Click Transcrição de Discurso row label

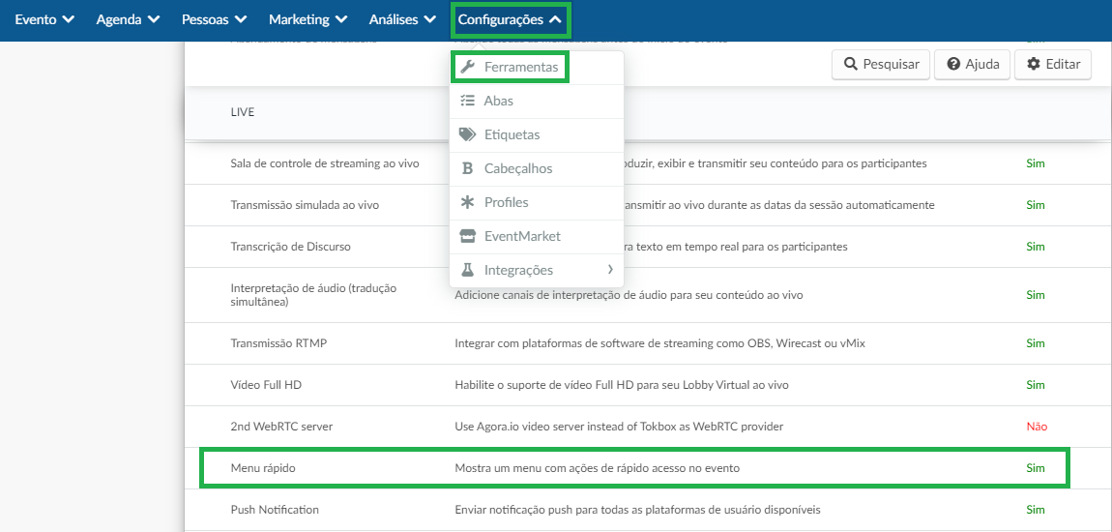(x=291, y=247)
